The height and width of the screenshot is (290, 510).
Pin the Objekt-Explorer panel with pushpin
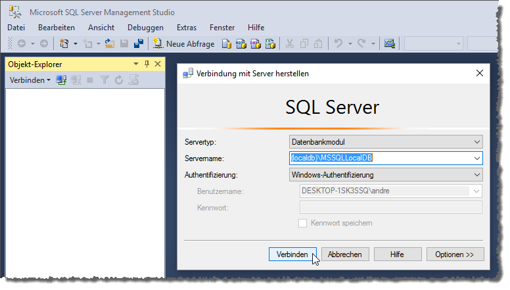[x=147, y=64]
